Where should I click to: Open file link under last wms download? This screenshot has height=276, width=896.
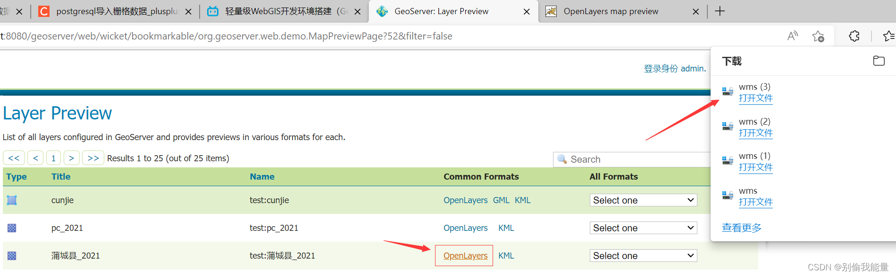pyautogui.click(x=755, y=202)
